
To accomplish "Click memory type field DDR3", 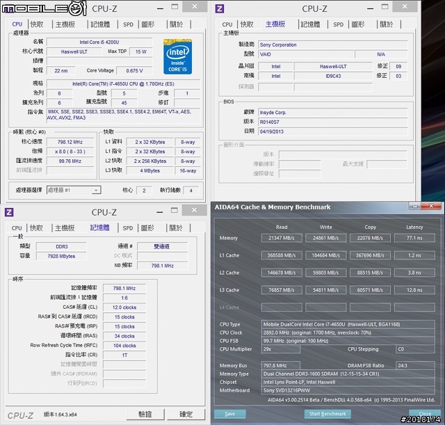I will pos(62,246).
